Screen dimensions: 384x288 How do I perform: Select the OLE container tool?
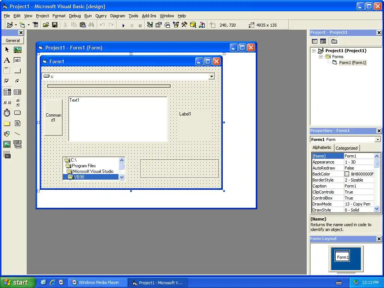coord(7,155)
